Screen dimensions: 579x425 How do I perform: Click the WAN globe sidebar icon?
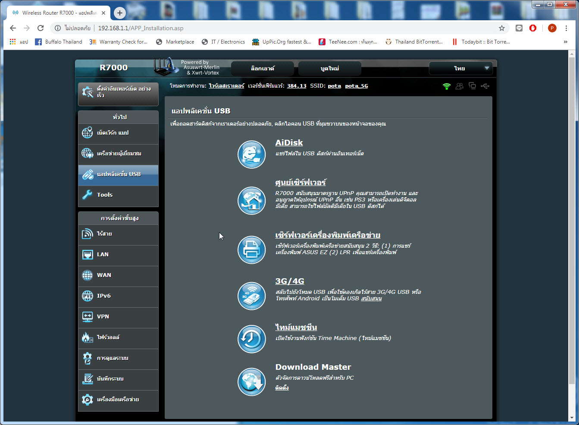pyautogui.click(x=88, y=275)
